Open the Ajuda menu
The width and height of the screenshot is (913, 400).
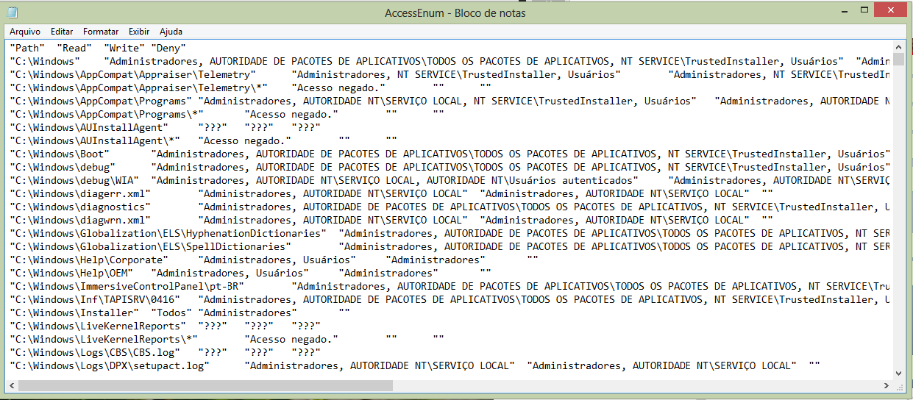coord(171,32)
